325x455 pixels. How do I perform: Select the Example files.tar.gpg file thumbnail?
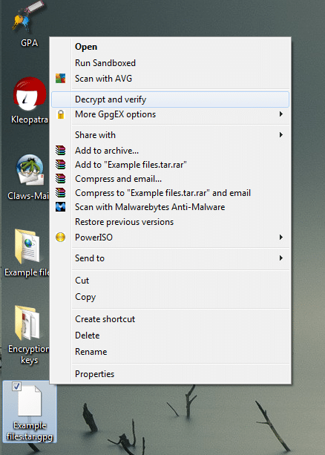pyautogui.click(x=30, y=401)
